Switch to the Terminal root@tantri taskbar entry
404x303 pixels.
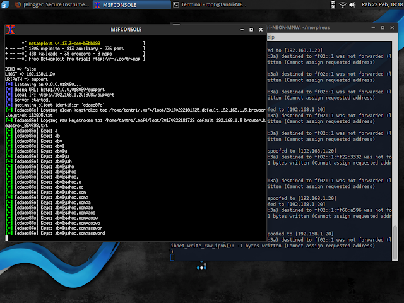pos(210,4)
